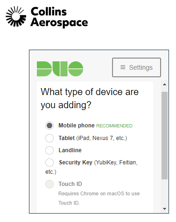Click the Tablet (iPad, Nexus 7) label
The width and height of the screenshot is (176, 222).
[93, 138]
